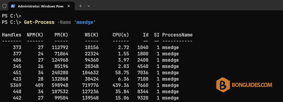
Task: Click process Id 4540
Action: coord(143,66)
